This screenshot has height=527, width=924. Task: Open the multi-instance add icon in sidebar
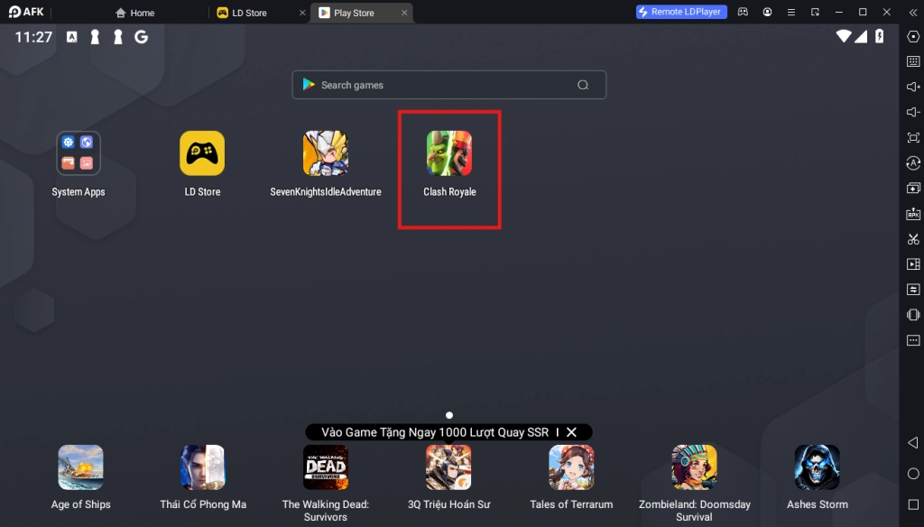tap(913, 188)
